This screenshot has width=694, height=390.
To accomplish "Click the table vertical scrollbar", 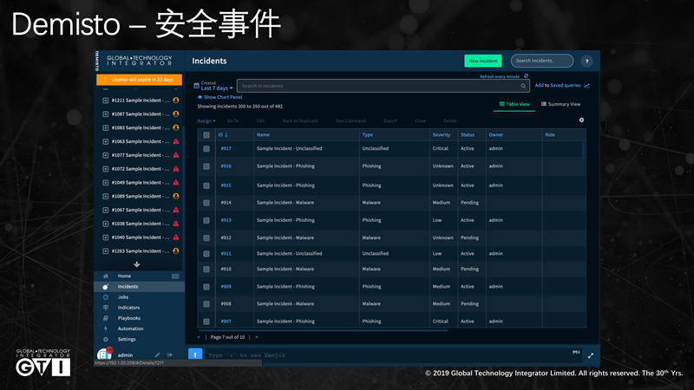I will coord(583,150).
